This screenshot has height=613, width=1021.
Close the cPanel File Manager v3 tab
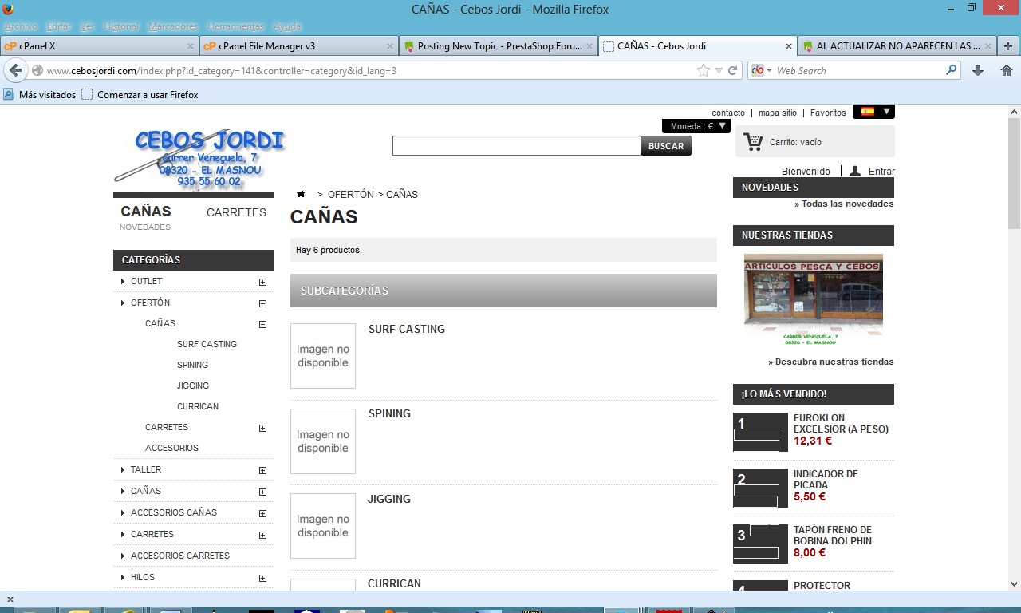pyautogui.click(x=390, y=46)
